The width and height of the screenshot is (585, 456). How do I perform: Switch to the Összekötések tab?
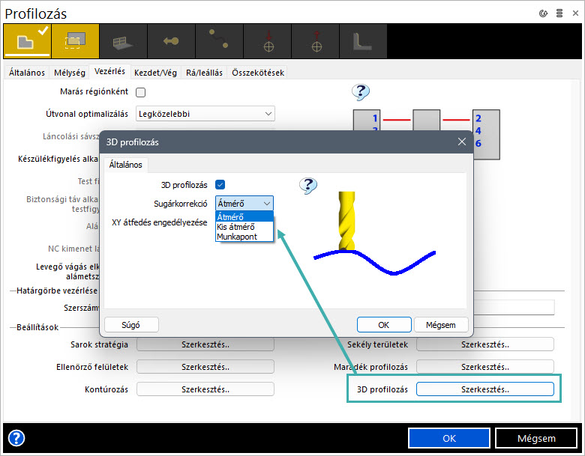258,73
